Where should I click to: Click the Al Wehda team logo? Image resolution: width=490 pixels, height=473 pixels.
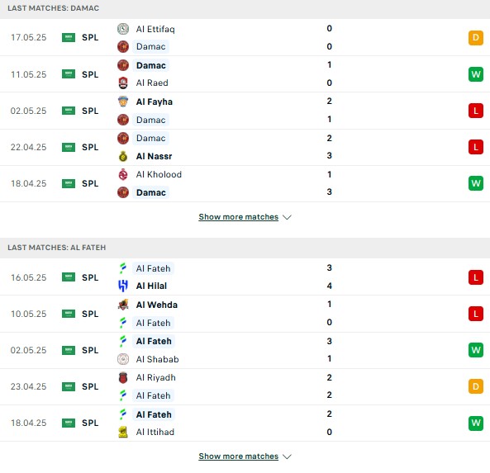pyautogui.click(x=123, y=305)
